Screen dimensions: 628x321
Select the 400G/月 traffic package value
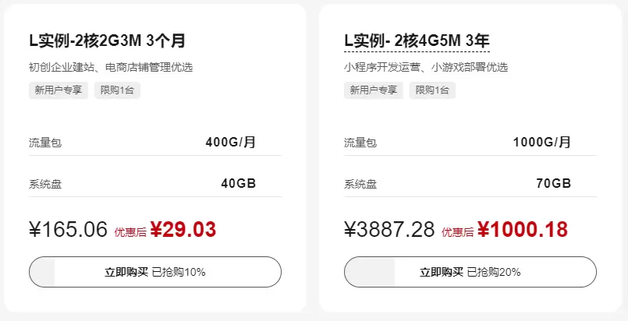pos(230,143)
